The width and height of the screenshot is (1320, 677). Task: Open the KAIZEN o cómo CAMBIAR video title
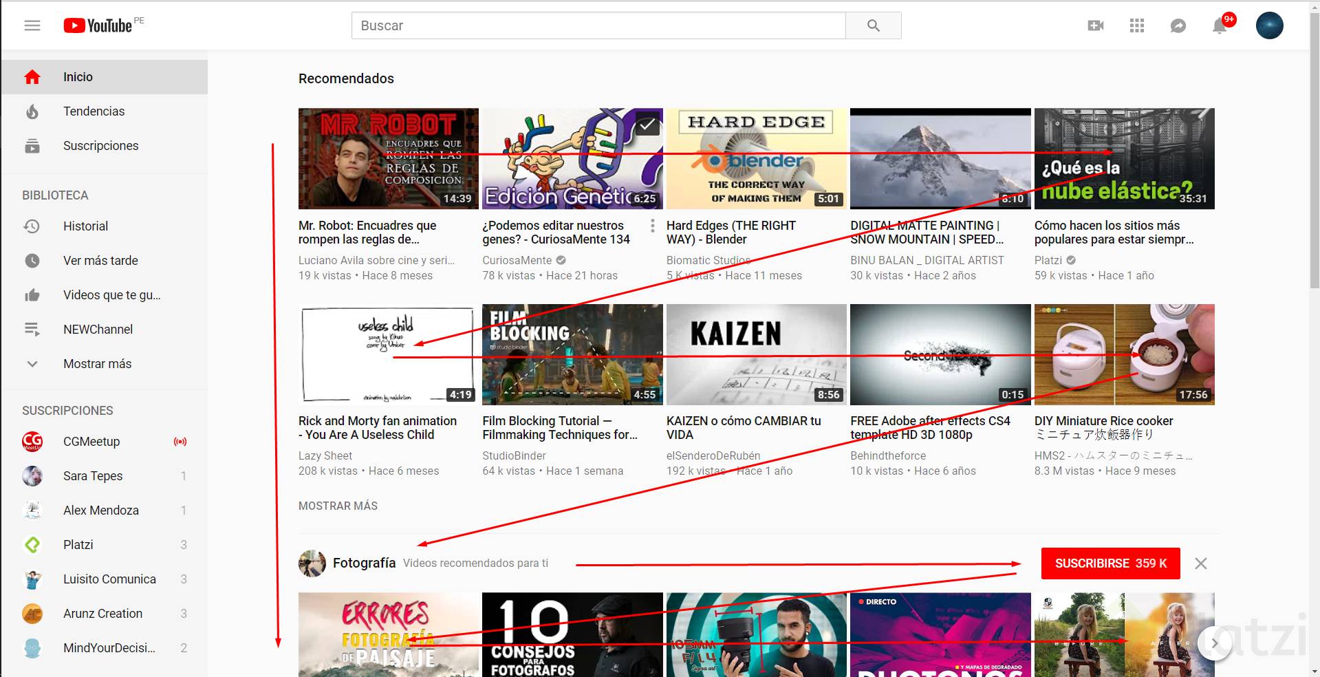click(x=744, y=428)
